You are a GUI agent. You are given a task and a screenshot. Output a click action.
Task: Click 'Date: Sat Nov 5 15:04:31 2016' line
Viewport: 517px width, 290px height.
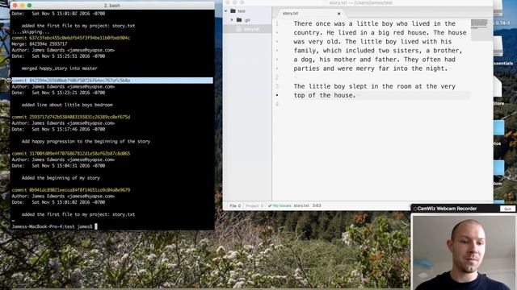[58, 166]
